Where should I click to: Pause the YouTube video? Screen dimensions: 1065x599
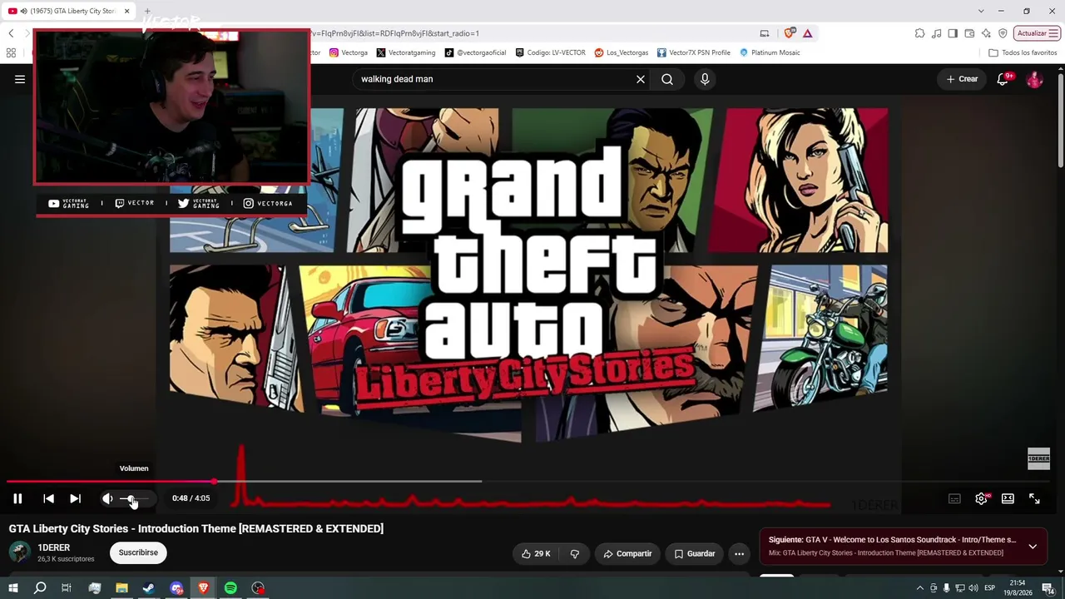(17, 498)
